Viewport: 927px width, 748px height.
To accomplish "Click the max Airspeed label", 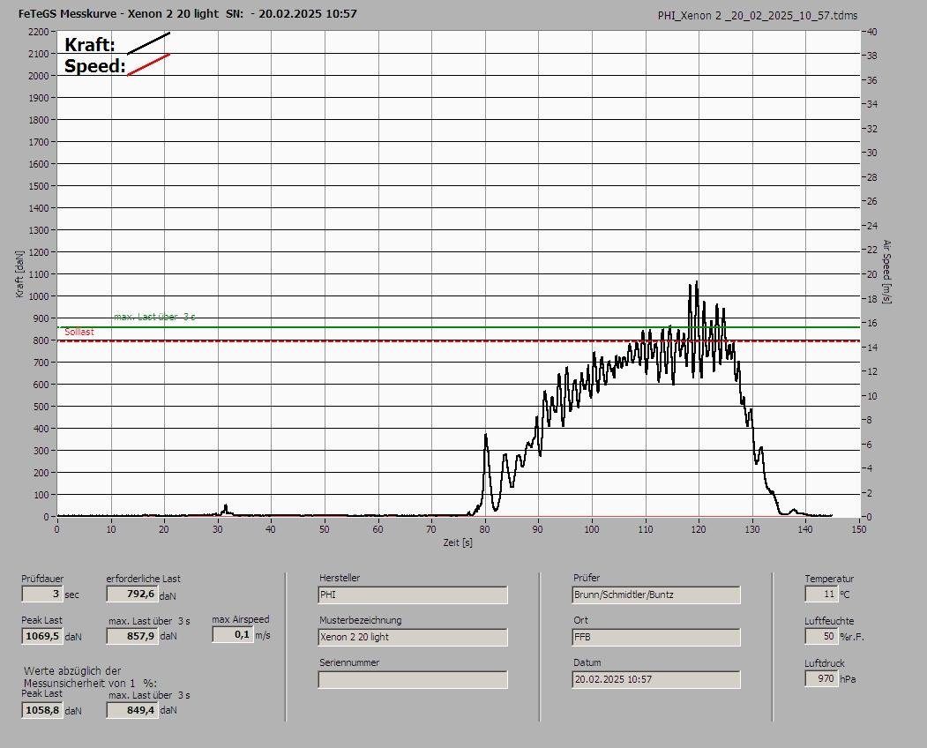I will coord(241,619).
